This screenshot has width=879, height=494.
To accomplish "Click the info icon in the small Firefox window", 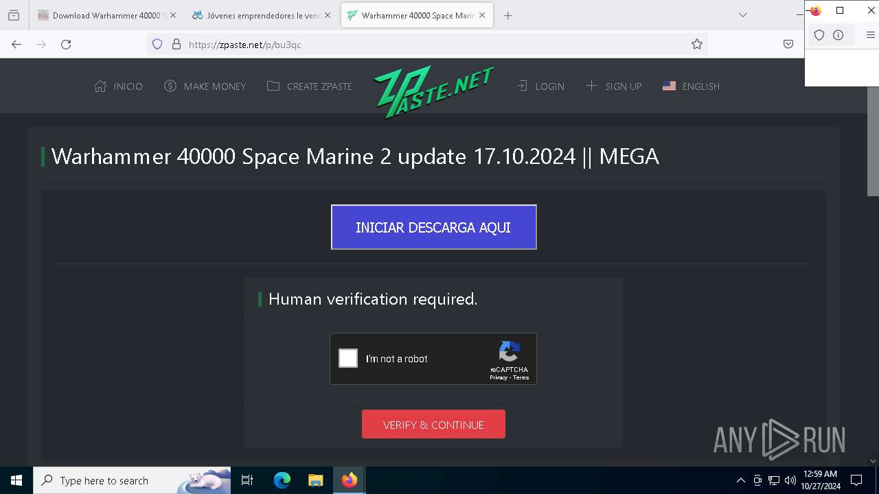I will (838, 35).
